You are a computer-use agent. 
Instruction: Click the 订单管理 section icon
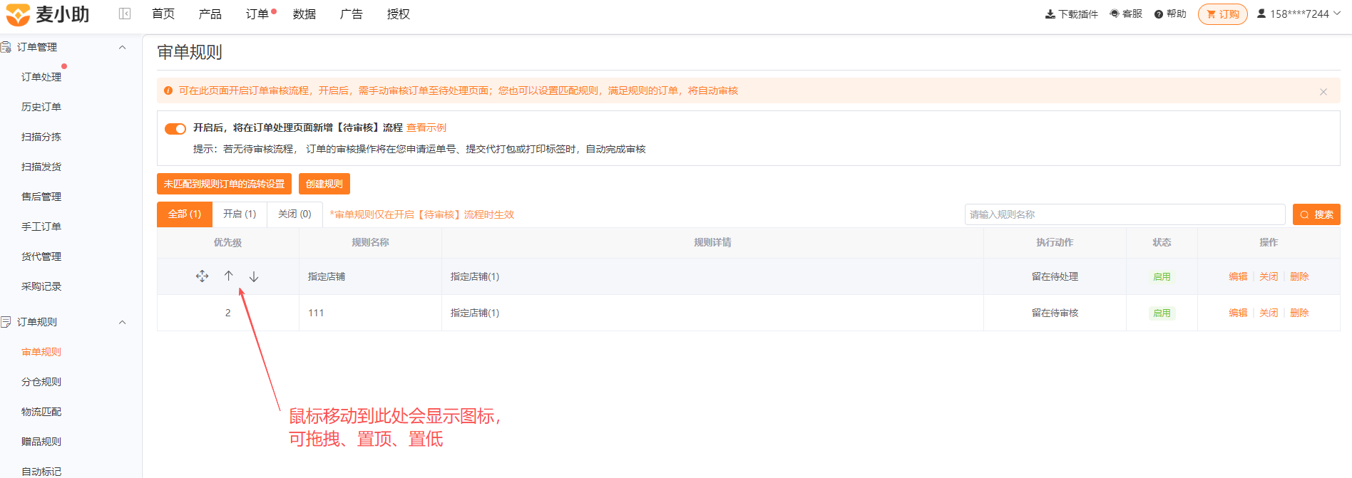6,47
